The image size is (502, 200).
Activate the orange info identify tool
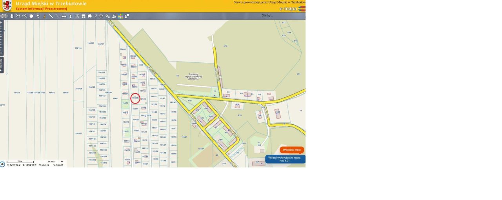click(x=44, y=16)
